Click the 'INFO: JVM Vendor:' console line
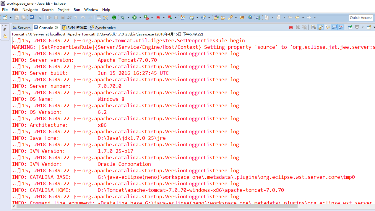Image resolution: width=375 pixels, height=211 pixels. click(x=37, y=164)
